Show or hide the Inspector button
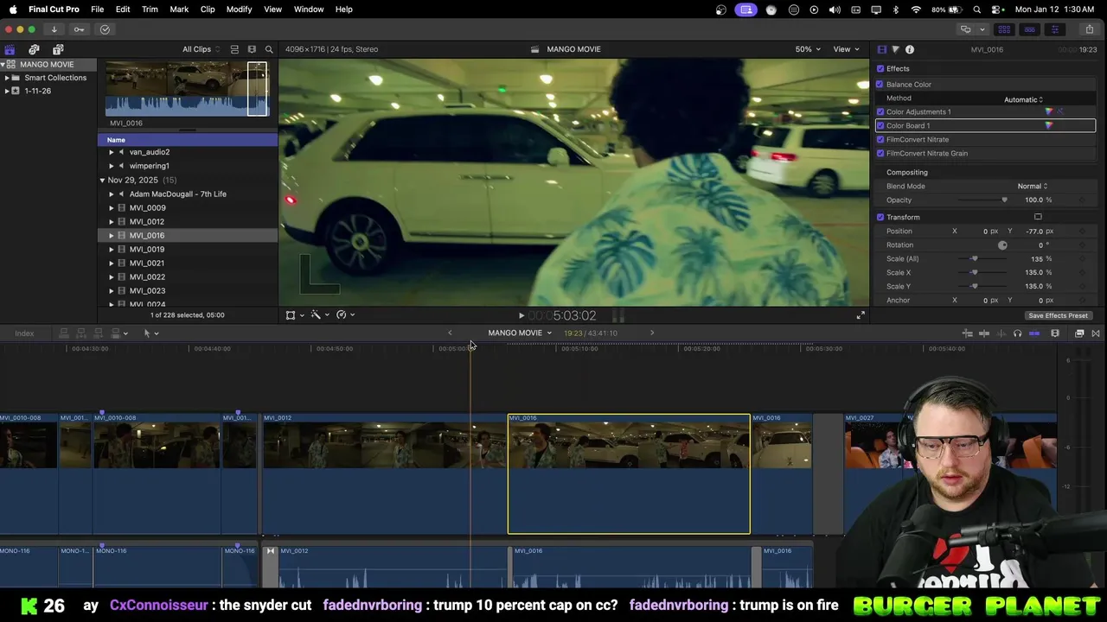Screen dimensions: 1107x622 point(1054,29)
